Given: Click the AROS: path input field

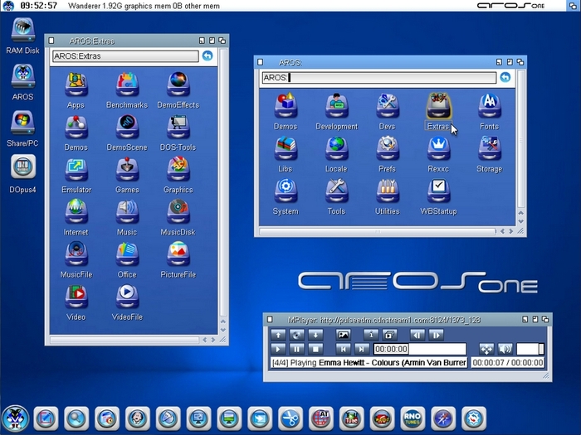Looking at the screenshot, I should pyautogui.click(x=378, y=78).
